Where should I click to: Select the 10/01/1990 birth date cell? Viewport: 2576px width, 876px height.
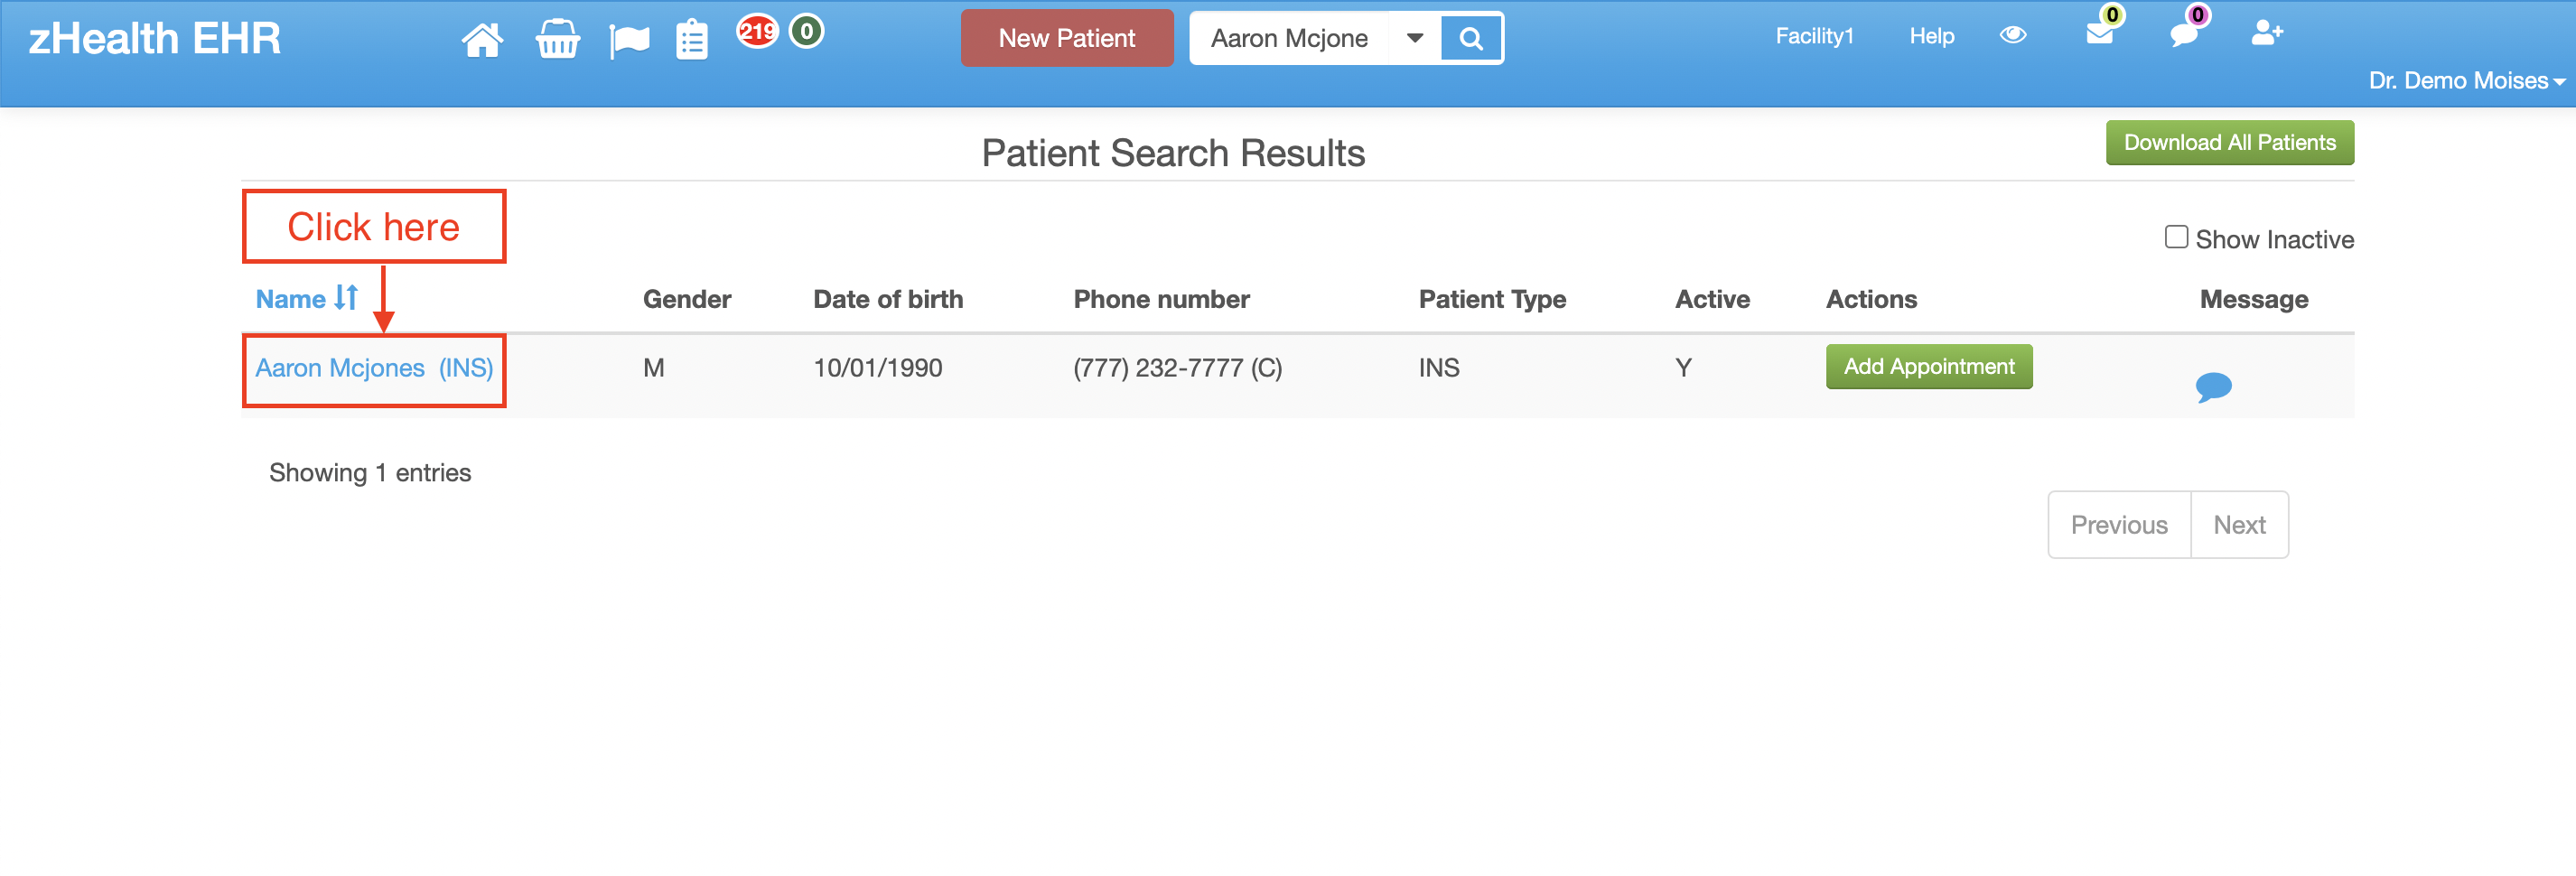(x=877, y=368)
